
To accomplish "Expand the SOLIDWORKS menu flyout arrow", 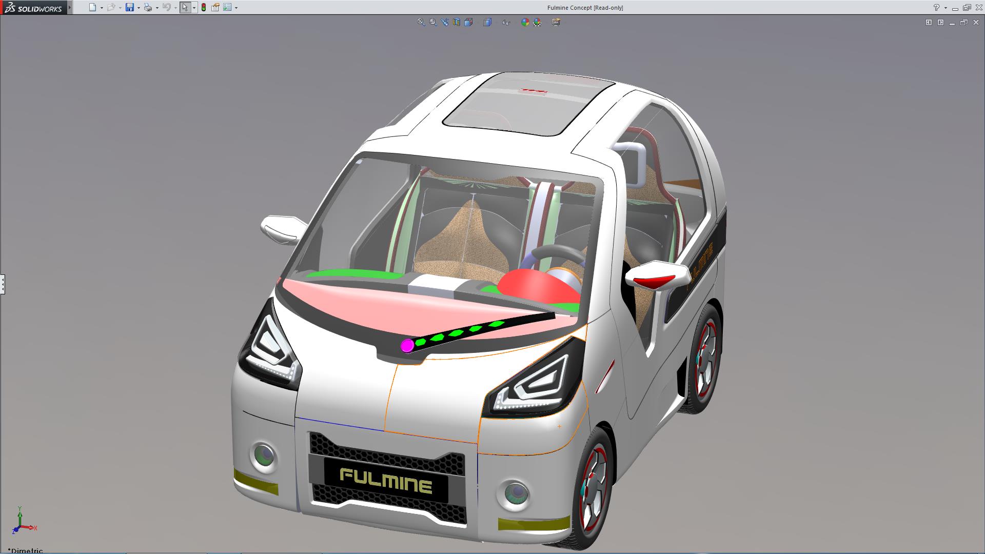I will tap(70, 7).
